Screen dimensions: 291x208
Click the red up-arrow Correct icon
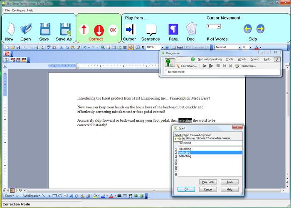[84, 30]
